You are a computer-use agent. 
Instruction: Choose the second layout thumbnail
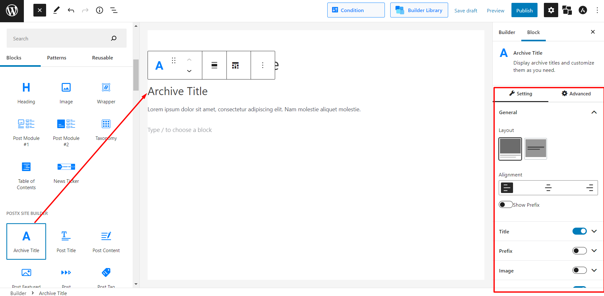click(536, 149)
